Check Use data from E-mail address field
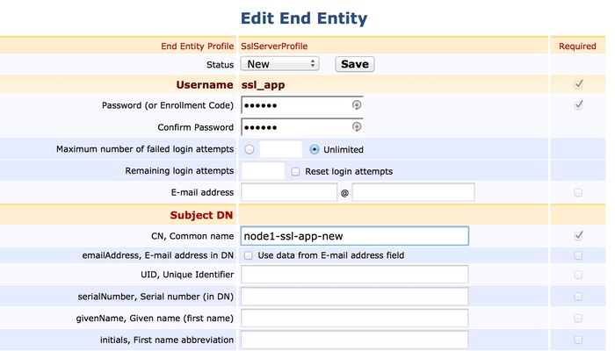 [250, 255]
